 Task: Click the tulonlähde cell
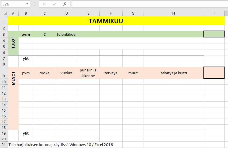(x=66, y=34)
